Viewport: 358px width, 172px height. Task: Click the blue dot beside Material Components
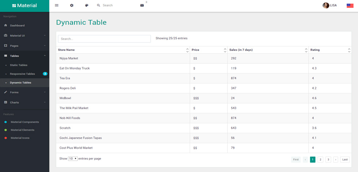[6, 122]
